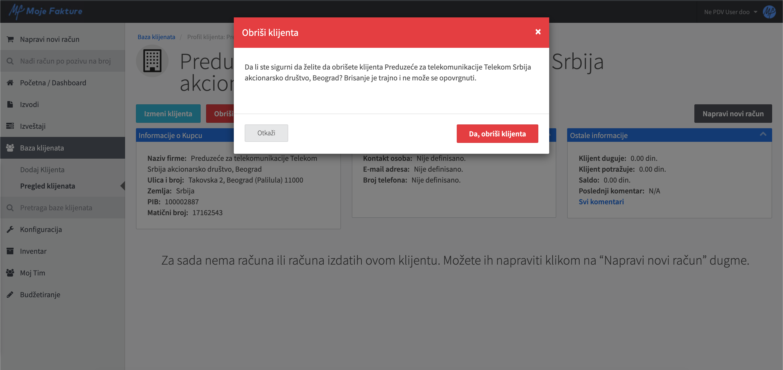
Task: Click the Nađi račun po pozivu search icon
Action: 10,61
